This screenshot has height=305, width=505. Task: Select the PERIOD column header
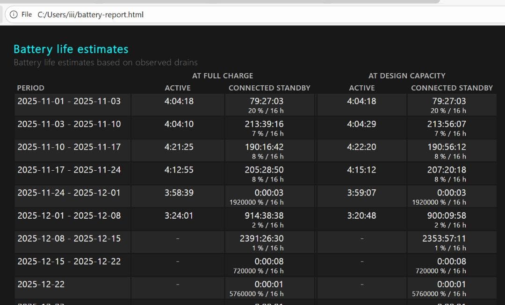(30, 88)
